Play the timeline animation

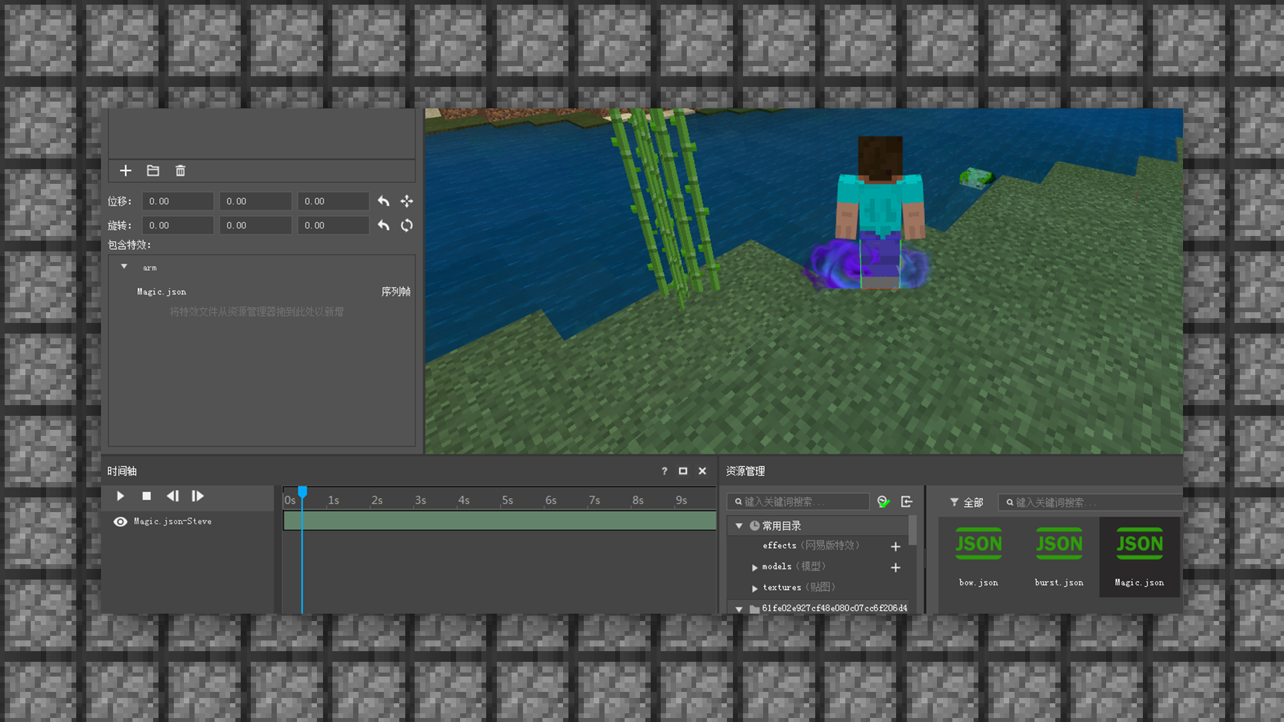(x=120, y=496)
